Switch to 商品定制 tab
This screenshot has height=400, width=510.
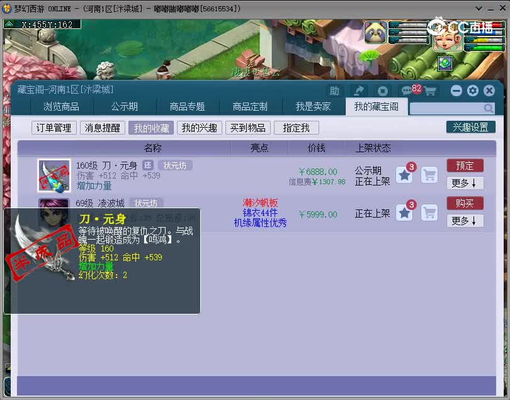pyautogui.click(x=250, y=106)
